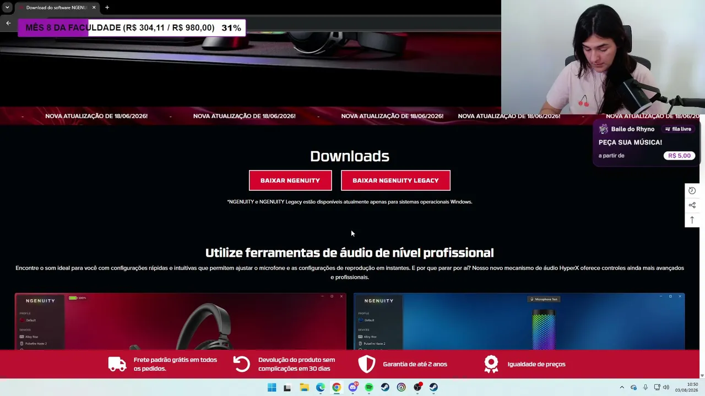
Task: Click the page vertical scrollbar
Action: [702, 245]
